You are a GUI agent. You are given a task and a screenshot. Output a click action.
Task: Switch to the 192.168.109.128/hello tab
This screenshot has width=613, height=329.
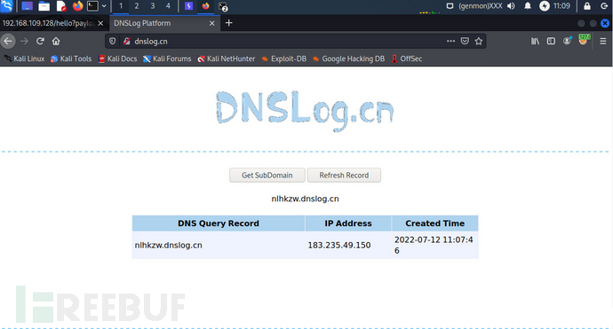click(x=48, y=23)
